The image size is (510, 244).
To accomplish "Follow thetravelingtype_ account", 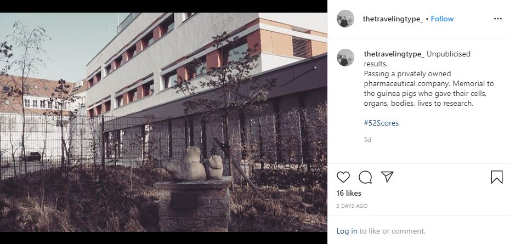I will (442, 19).
